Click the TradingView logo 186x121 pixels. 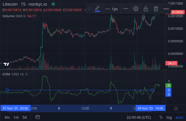[x=6, y=64]
